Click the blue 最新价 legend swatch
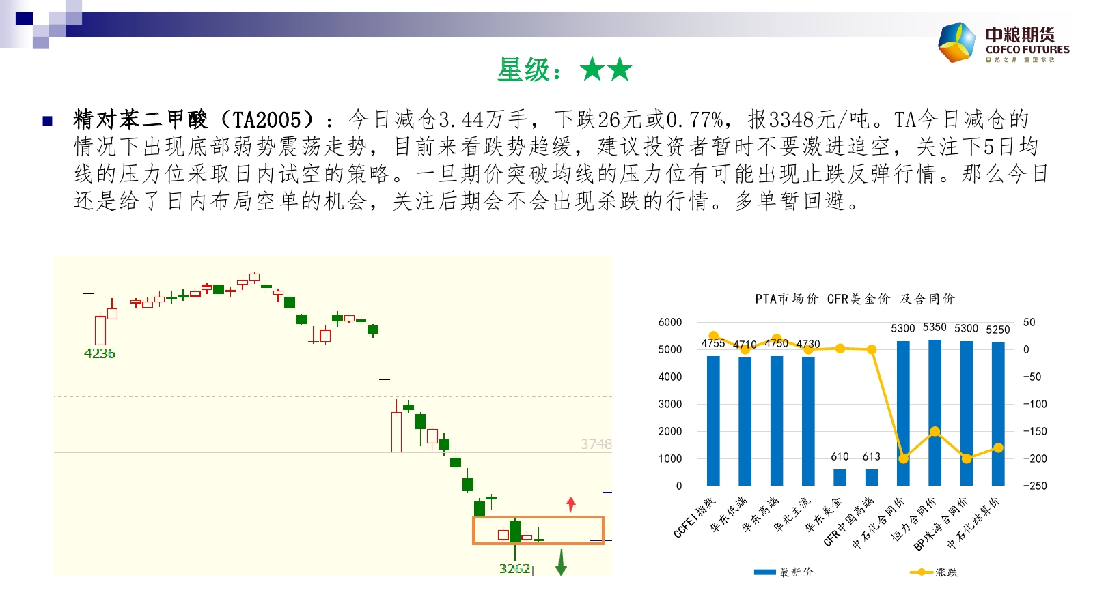This screenshot has height=614, width=1093. point(764,572)
